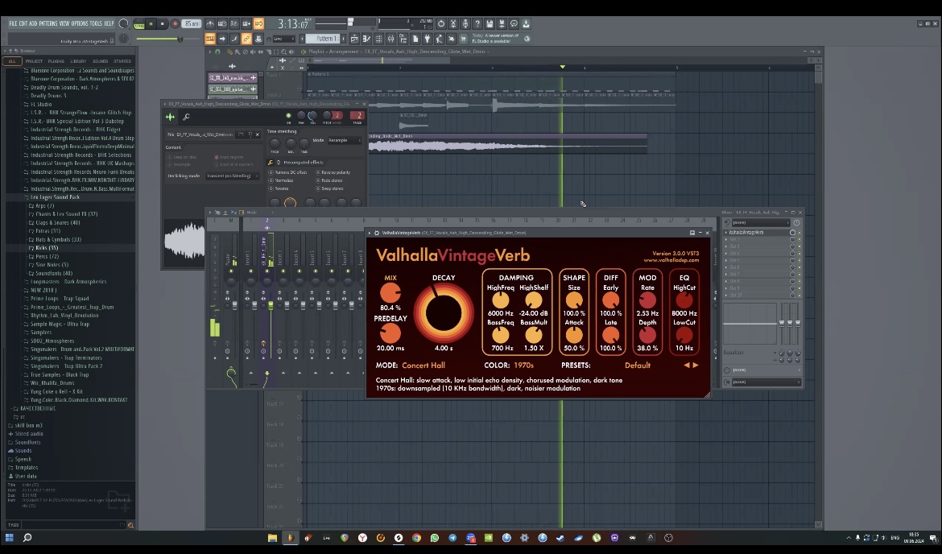Open the Pattern 1 selector
Viewport: 942px width, 554px height.
[x=323, y=39]
